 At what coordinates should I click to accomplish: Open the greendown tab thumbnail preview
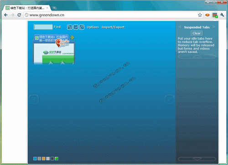click(54, 53)
